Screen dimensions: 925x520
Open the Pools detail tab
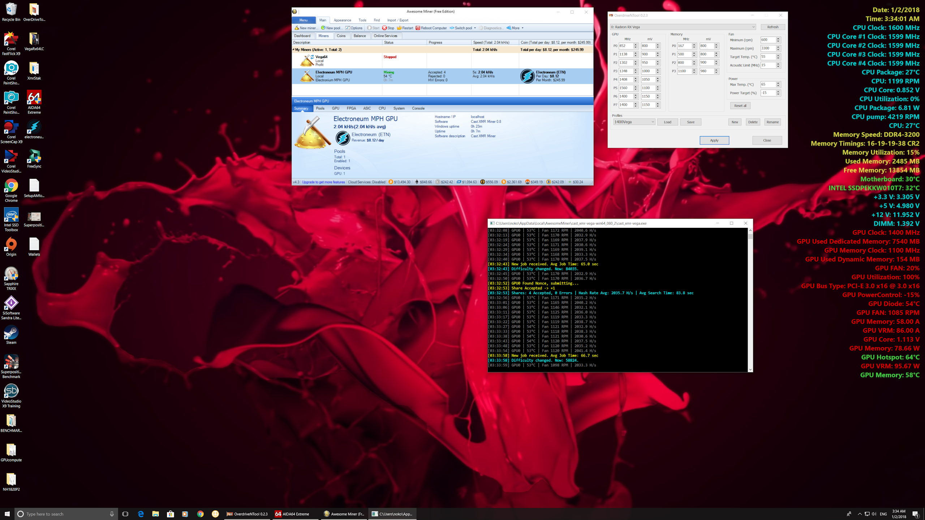coord(320,108)
